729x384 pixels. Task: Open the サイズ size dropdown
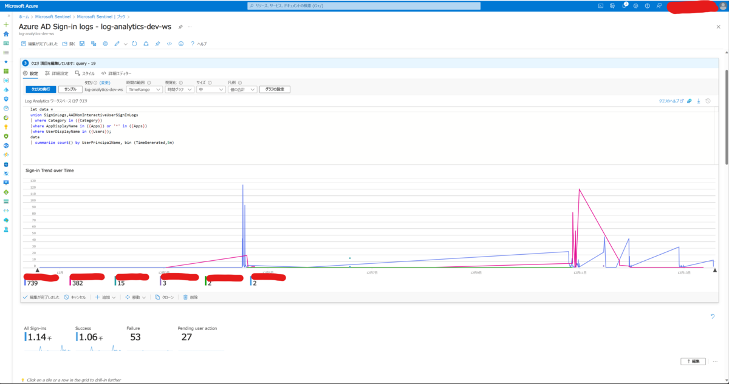coord(211,89)
